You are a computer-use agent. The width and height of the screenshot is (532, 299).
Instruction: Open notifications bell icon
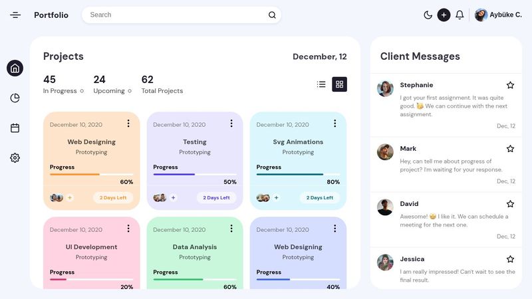point(460,15)
